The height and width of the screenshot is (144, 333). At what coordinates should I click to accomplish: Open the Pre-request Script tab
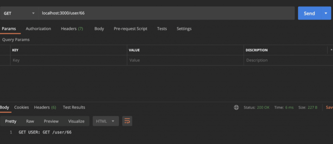pyautogui.click(x=131, y=29)
